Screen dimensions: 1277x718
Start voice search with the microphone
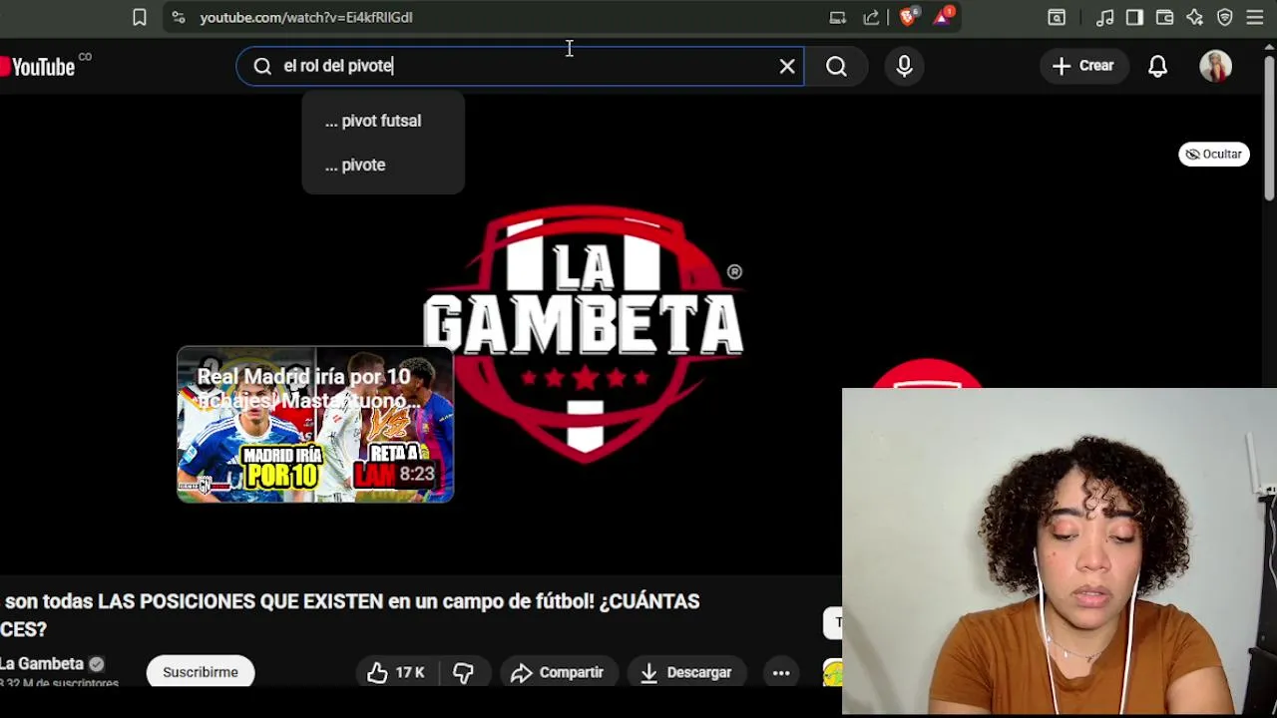tap(904, 66)
